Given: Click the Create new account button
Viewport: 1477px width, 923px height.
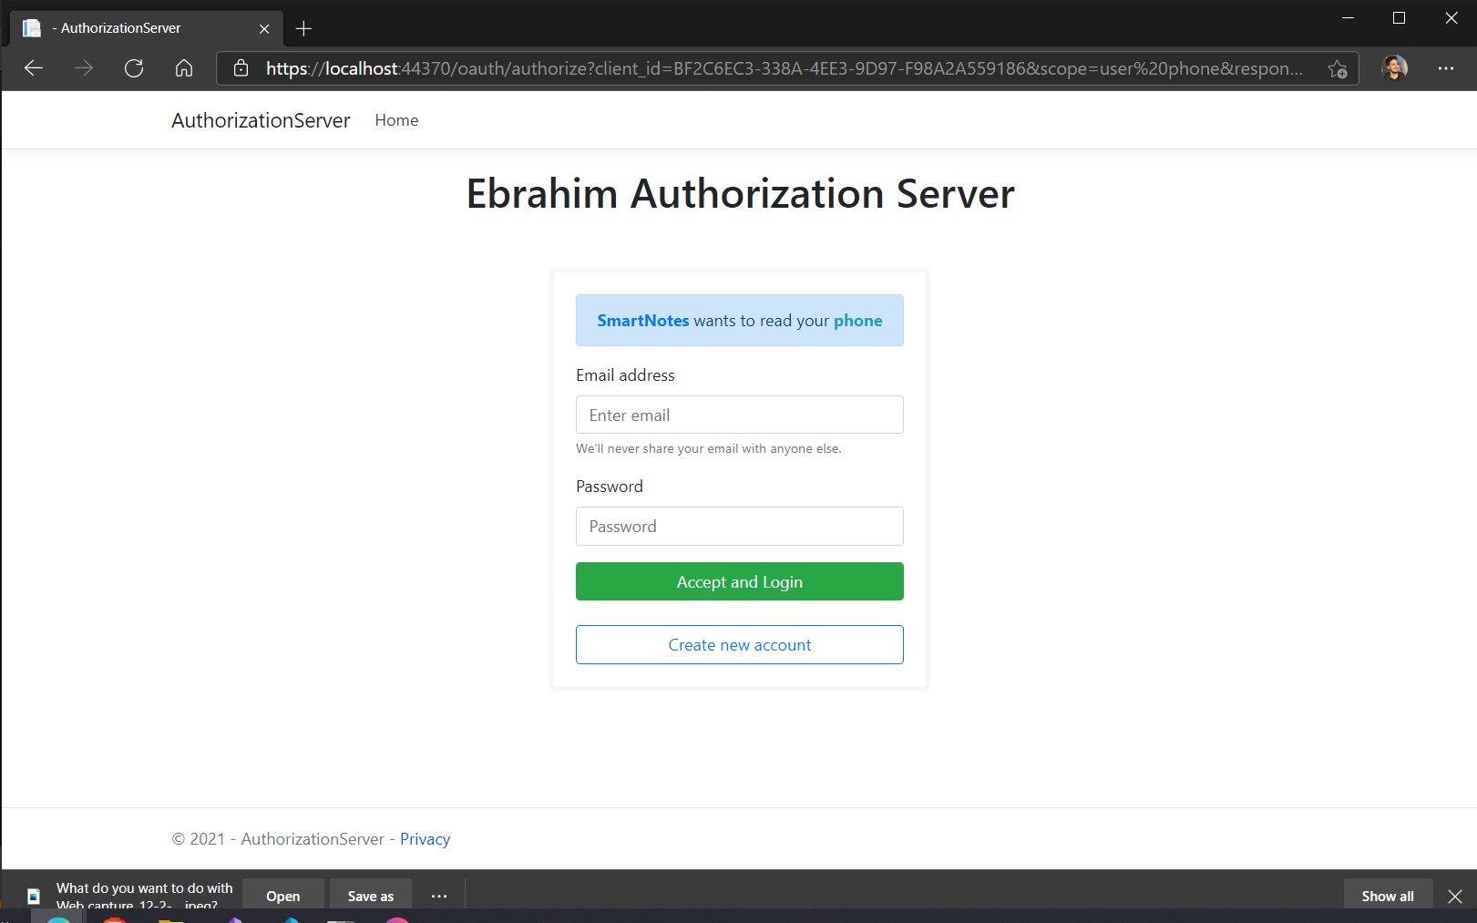Looking at the screenshot, I should 740,644.
